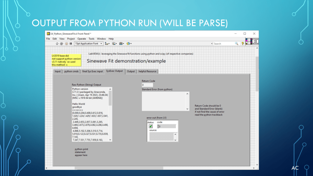Click the VI connector pane icon
Image resolution: width=313 pixels, height=176 pixels.
248,41
